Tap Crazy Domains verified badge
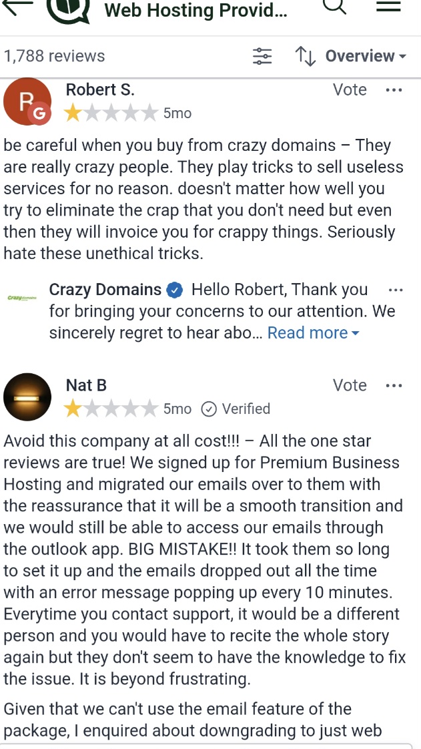Viewport: 421px width, 749px height. tap(175, 290)
